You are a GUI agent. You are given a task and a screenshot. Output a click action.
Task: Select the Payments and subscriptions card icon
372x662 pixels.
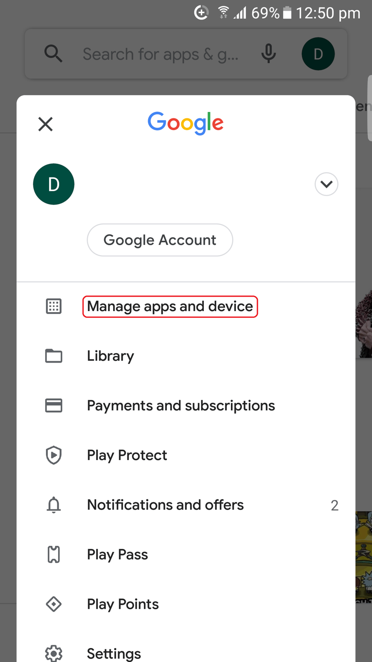coord(54,406)
